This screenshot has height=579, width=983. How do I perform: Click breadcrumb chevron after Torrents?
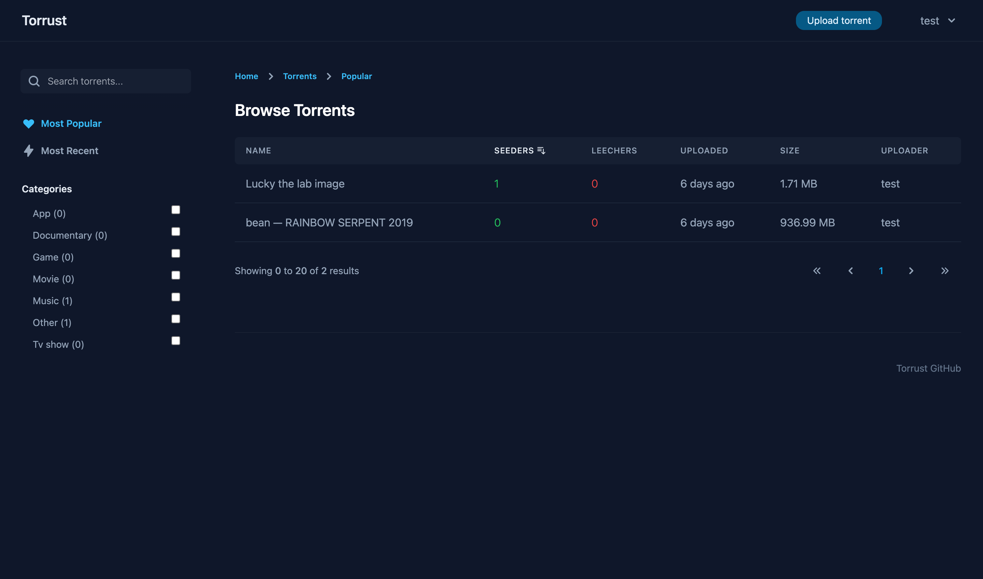(329, 76)
